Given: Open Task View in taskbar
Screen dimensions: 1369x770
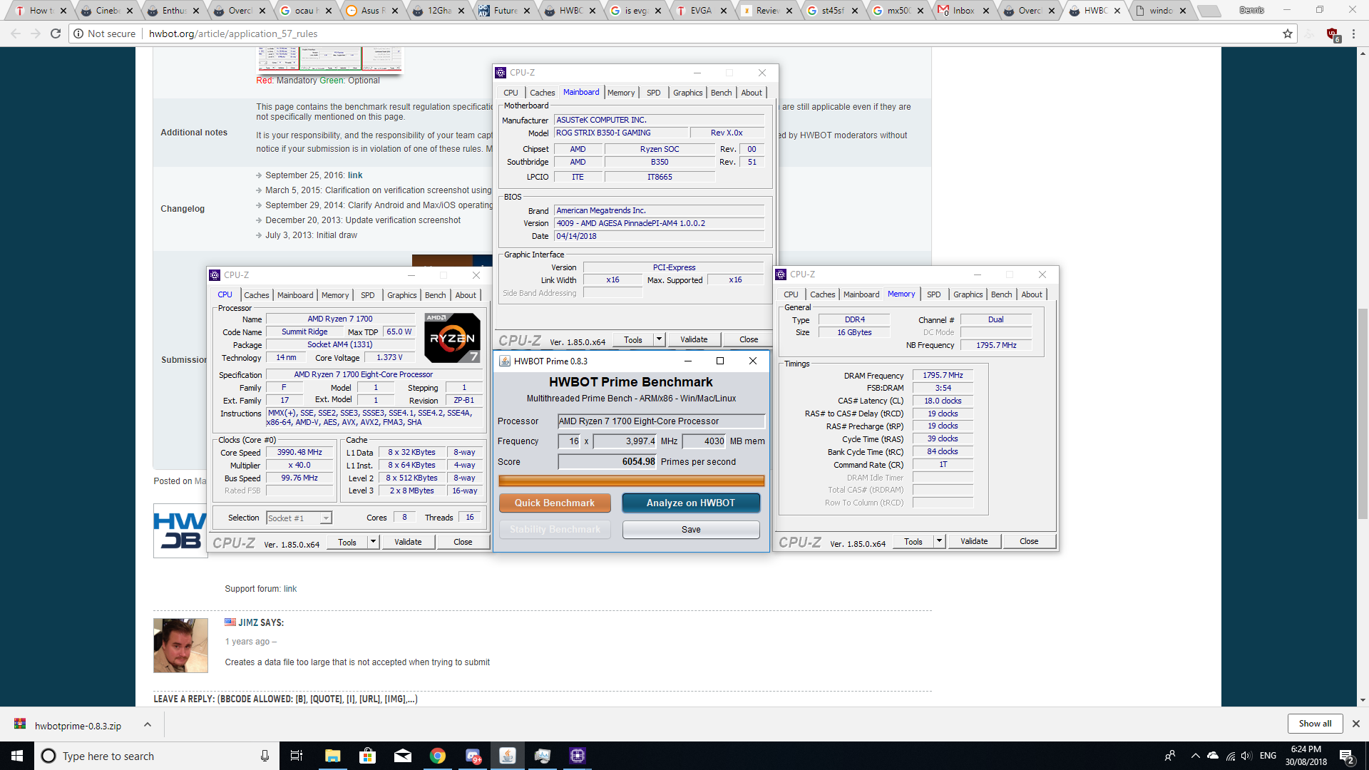Looking at the screenshot, I should pyautogui.click(x=297, y=756).
